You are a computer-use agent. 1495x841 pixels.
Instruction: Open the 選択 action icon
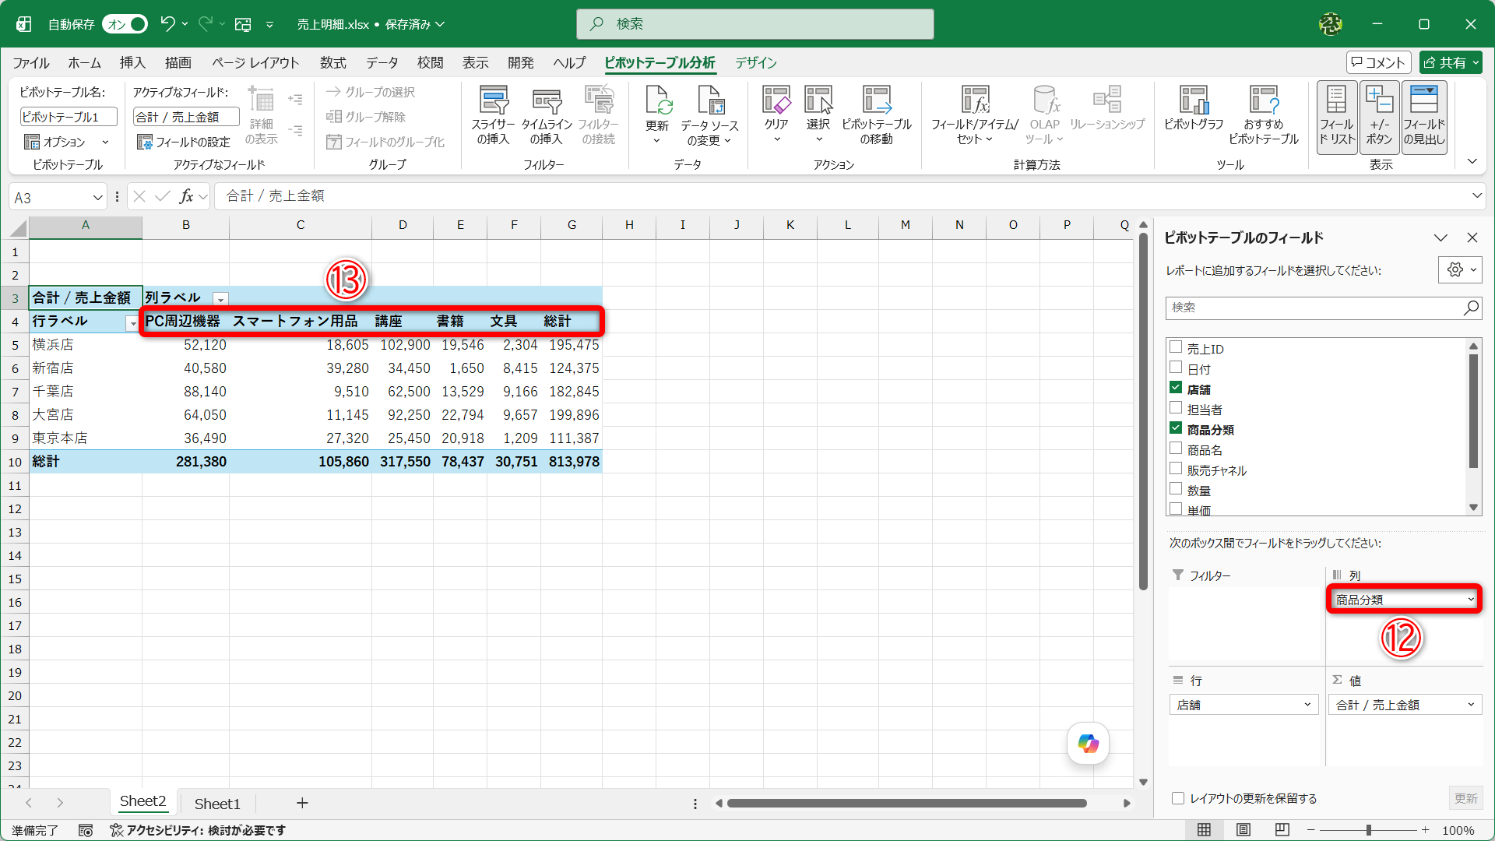coord(818,115)
